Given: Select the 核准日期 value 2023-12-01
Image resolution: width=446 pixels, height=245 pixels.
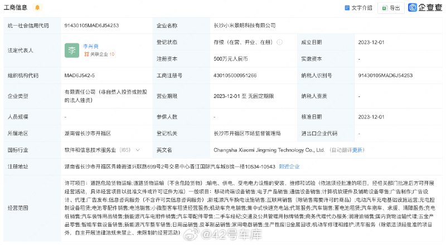Looking at the screenshot, I should [x=371, y=117].
